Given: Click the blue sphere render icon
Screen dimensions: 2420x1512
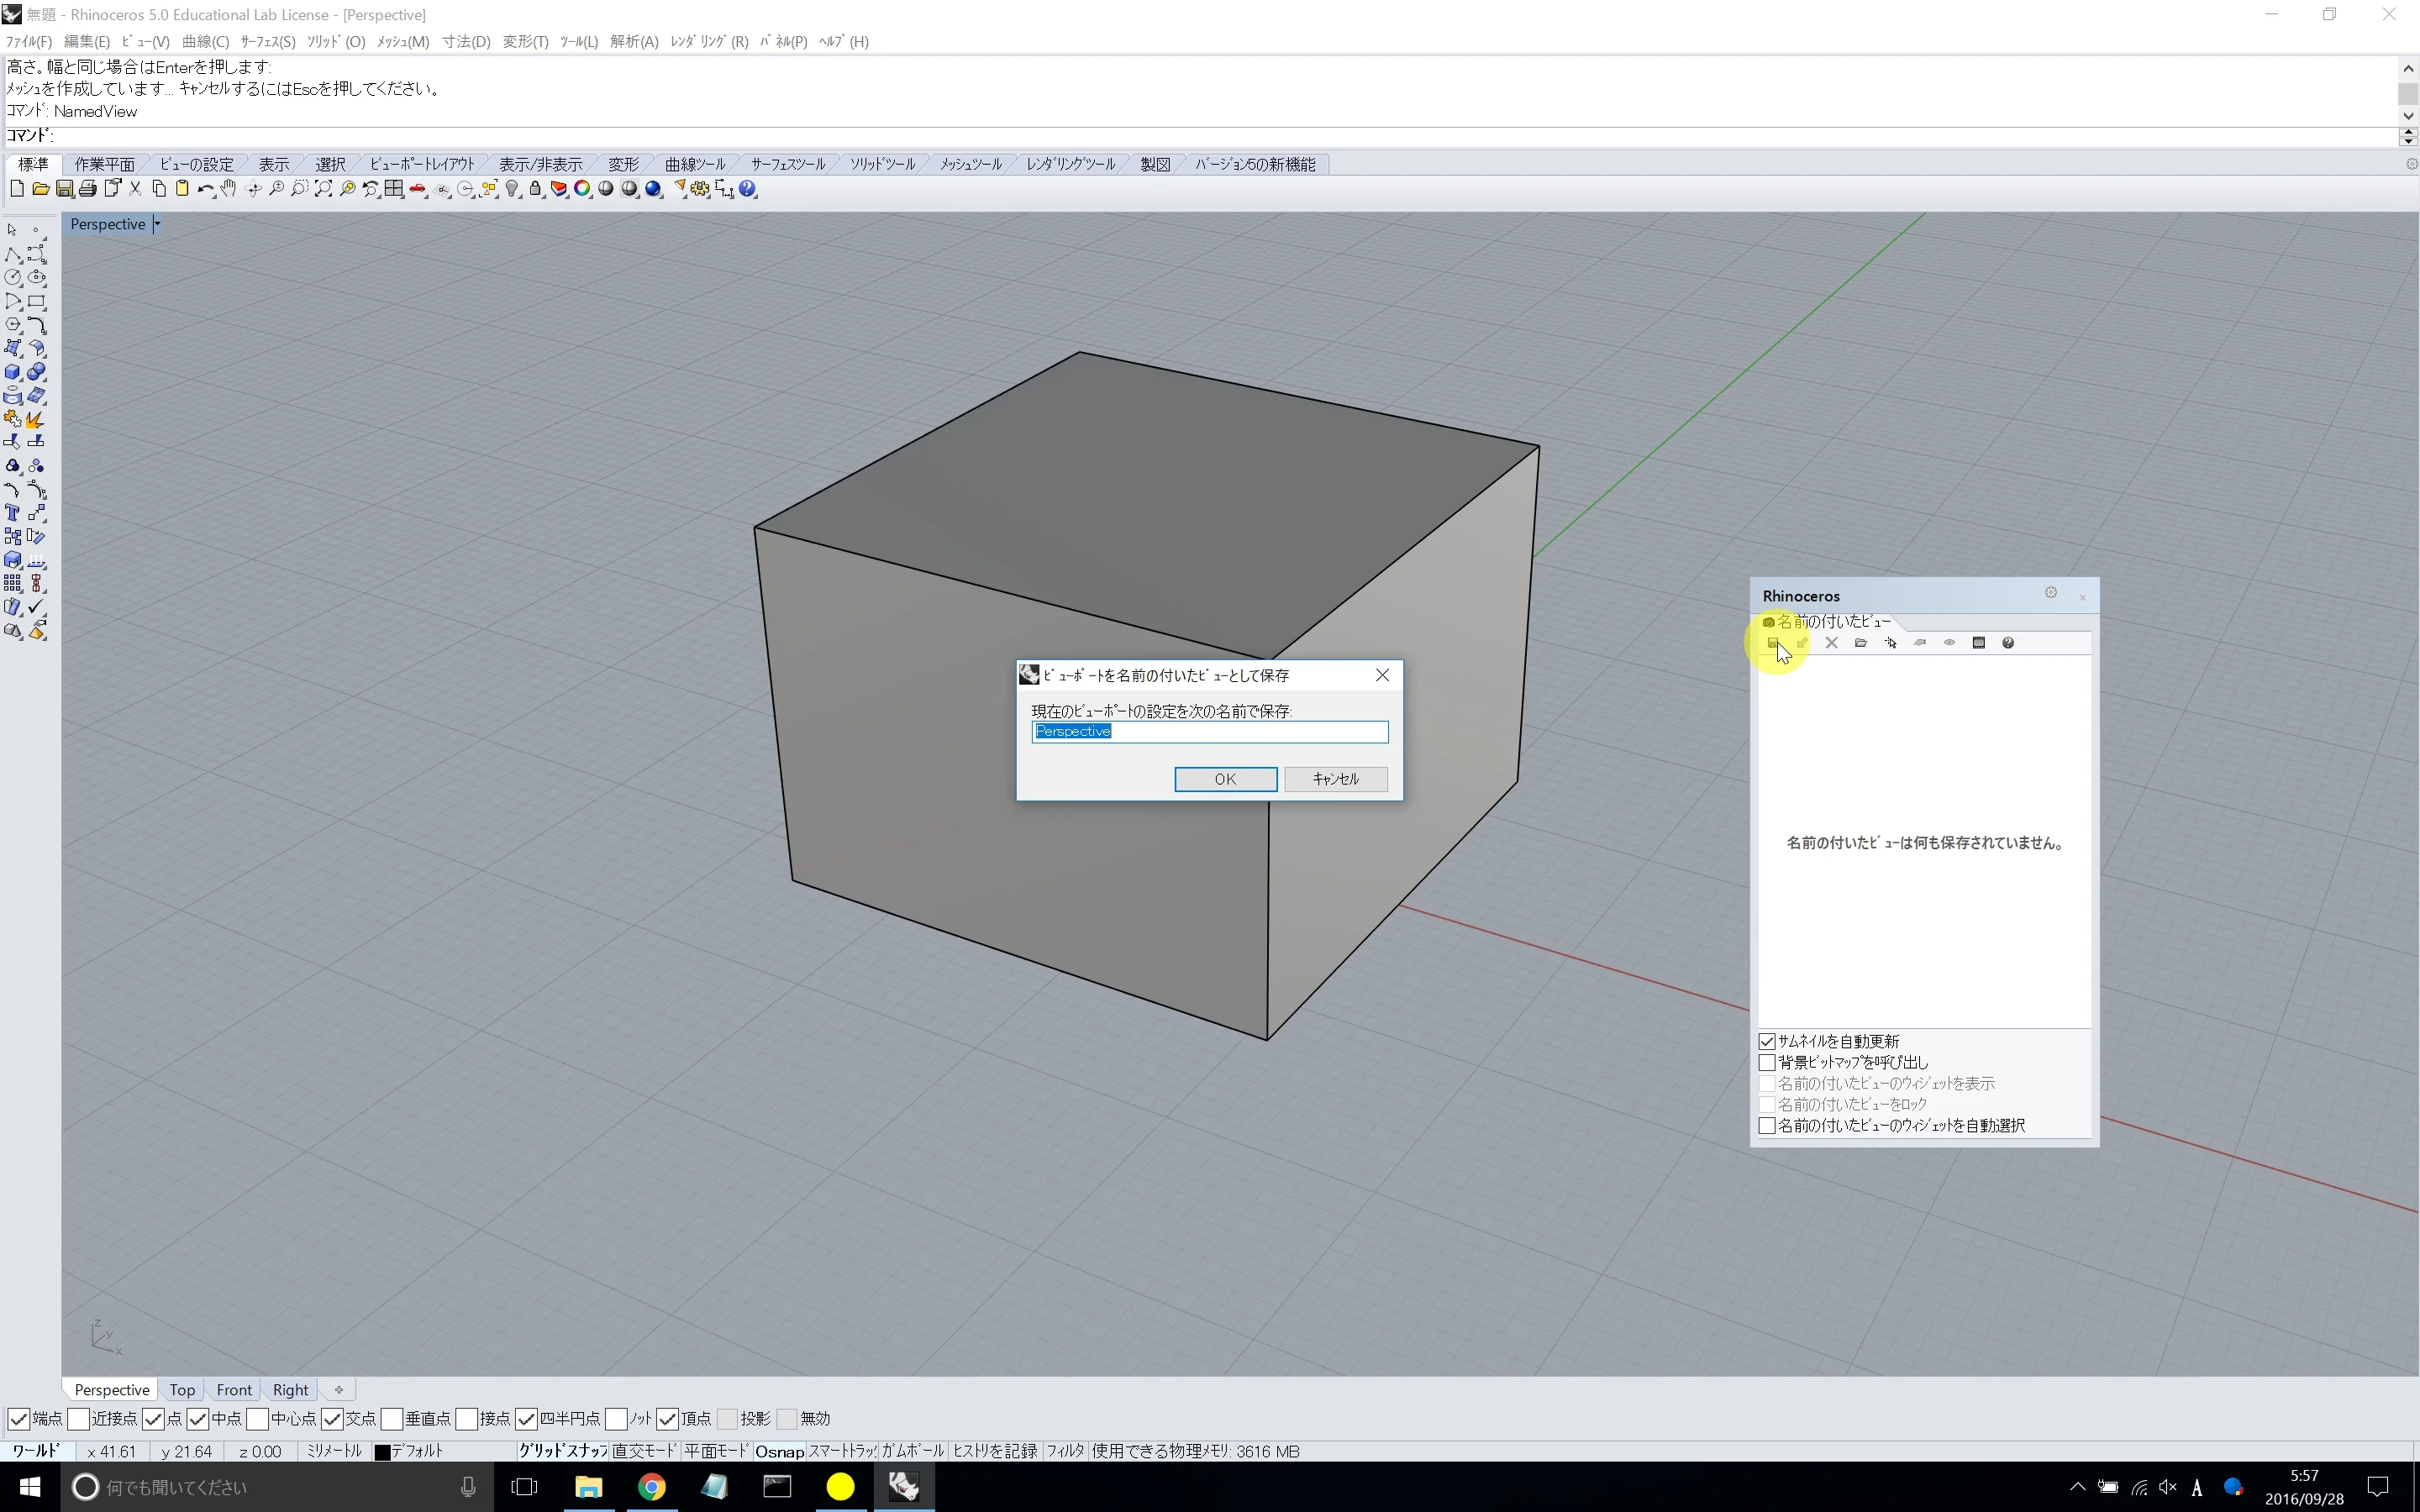Looking at the screenshot, I should 653,189.
